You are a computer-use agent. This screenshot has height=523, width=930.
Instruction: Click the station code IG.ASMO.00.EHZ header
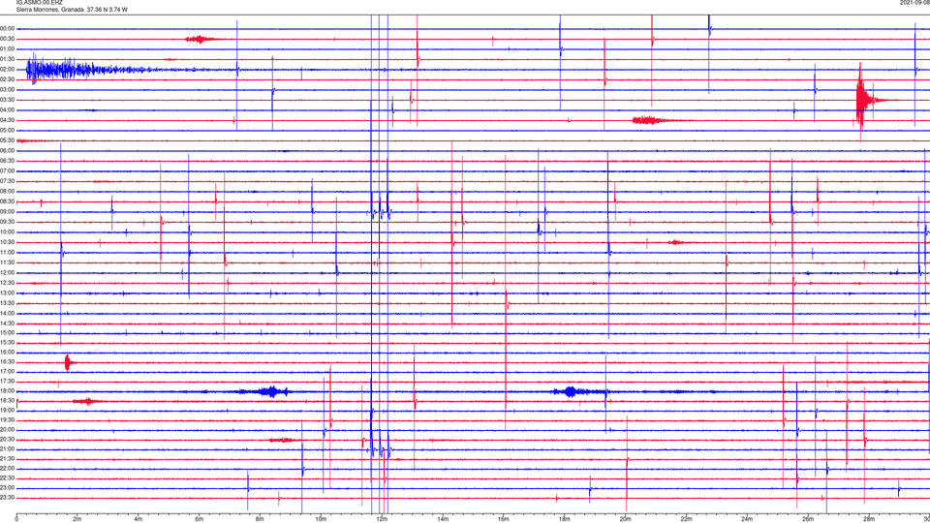tap(39, 3)
